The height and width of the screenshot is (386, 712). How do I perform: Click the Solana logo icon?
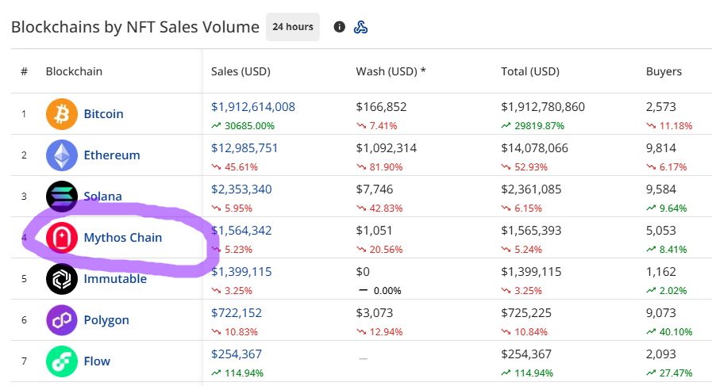click(x=62, y=197)
